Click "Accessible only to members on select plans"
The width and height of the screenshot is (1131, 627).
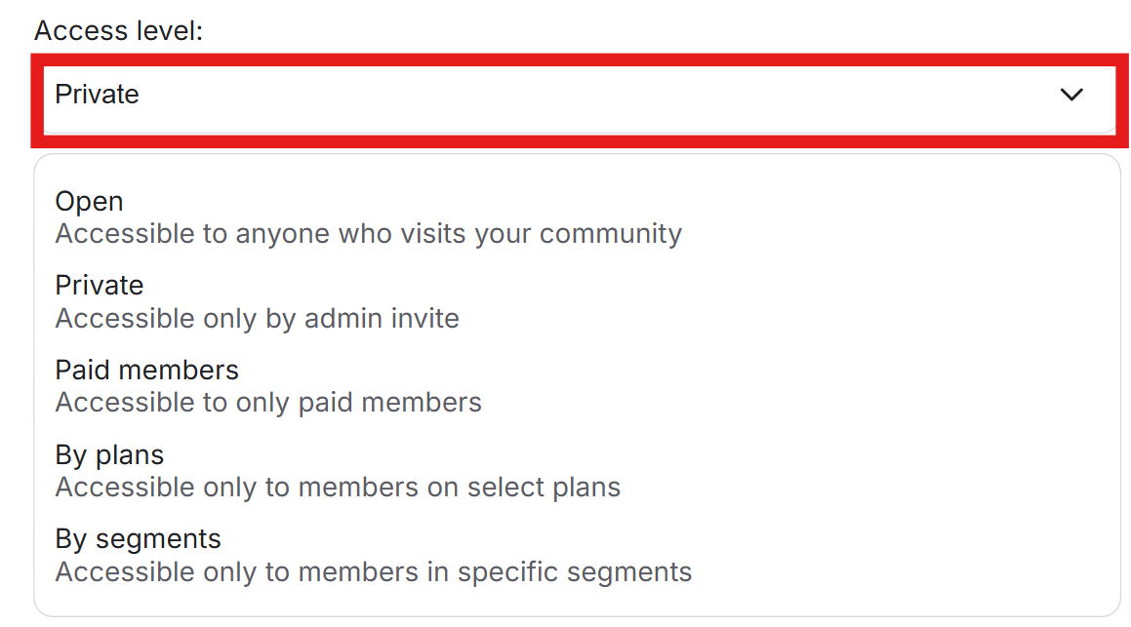point(338,487)
